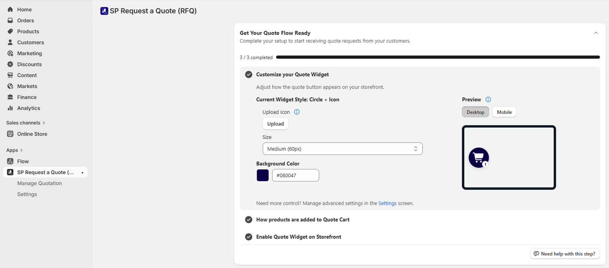Viewport: 609px width, 268px height.
Task: Click the Products tag icon
Action: (10, 31)
